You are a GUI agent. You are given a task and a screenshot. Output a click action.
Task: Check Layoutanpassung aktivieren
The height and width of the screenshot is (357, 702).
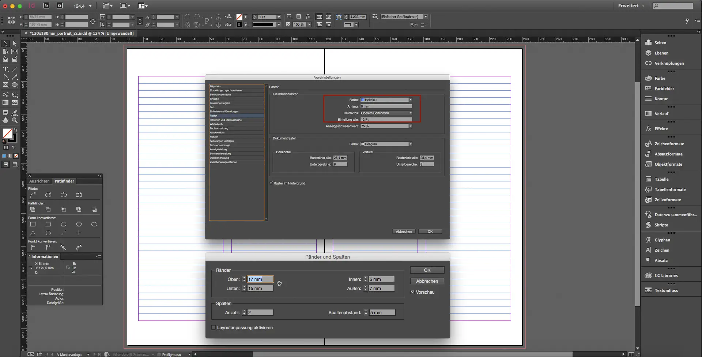point(214,328)
